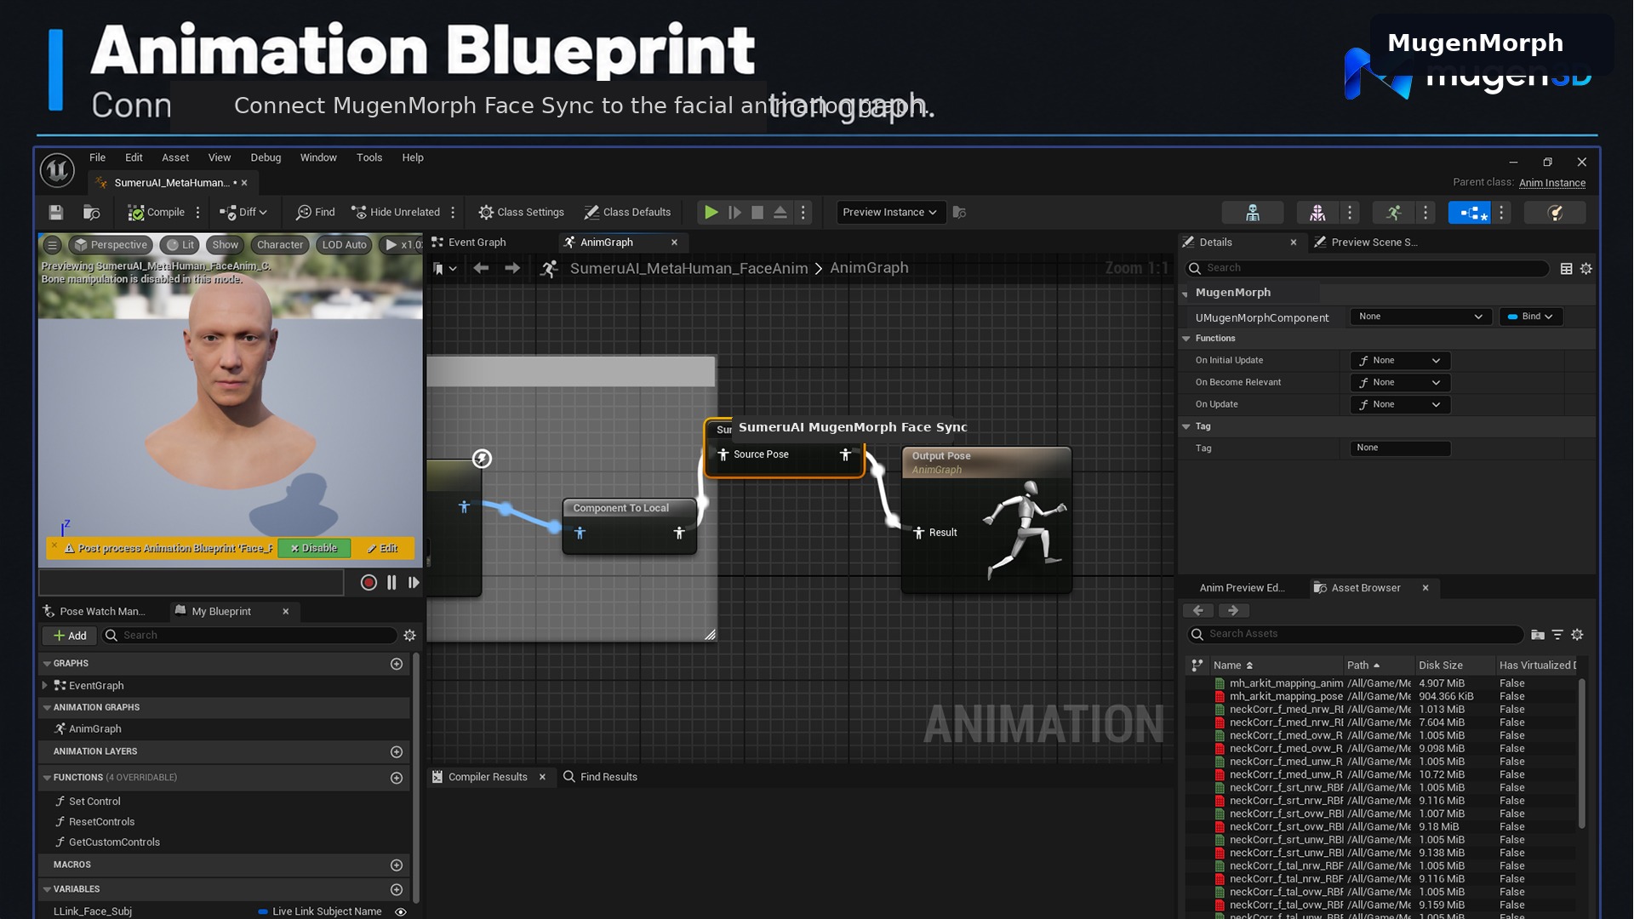
Task: Open the LOD Auto menu
Action: [x=344, y=245]
